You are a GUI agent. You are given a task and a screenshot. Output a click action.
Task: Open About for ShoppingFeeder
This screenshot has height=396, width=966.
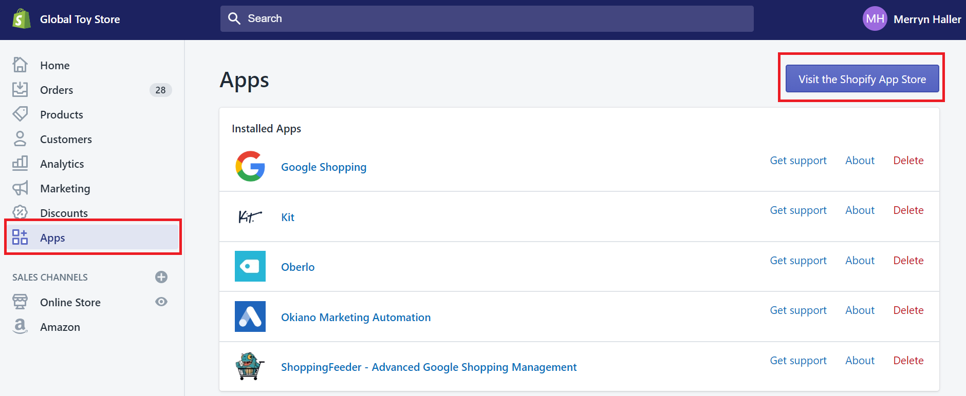point(860,361)
